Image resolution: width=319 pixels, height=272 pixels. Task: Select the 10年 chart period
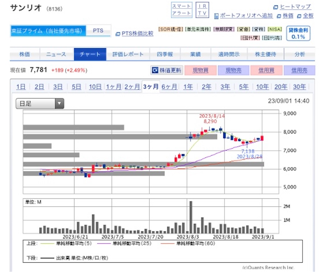262,87
